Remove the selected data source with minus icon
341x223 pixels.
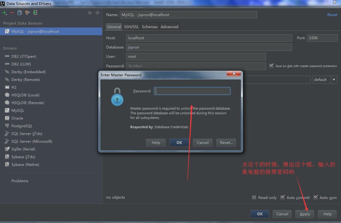[x=12, y=13]
